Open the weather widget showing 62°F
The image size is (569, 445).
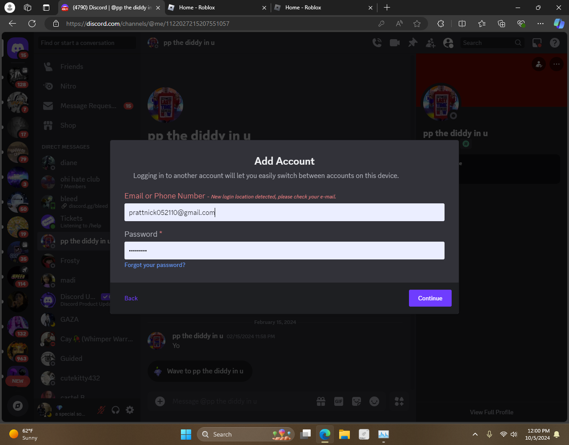coord(24,434)
